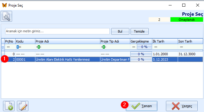Click the Temizle button
Viewport: 204px width, 112px height.
(139, 31)
